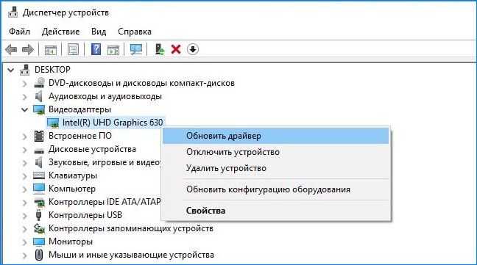Image resolution: width=477 pixels, height=265 pixels.
Task: Choose Обновить драйвер in context menu
Action: point(276,136)
